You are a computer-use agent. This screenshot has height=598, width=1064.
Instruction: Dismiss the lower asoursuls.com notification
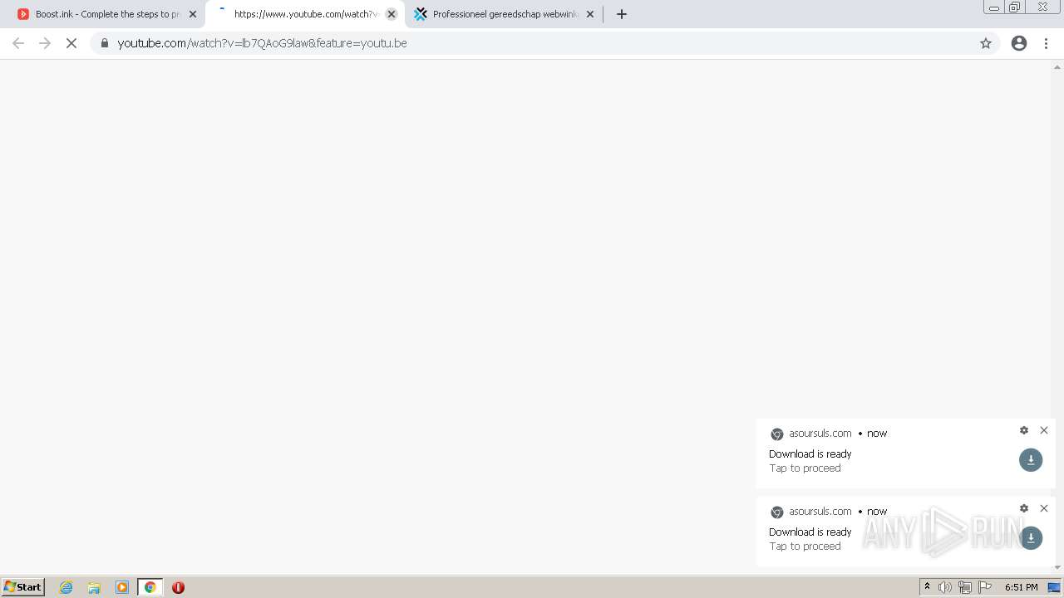tap(1044, 508)
